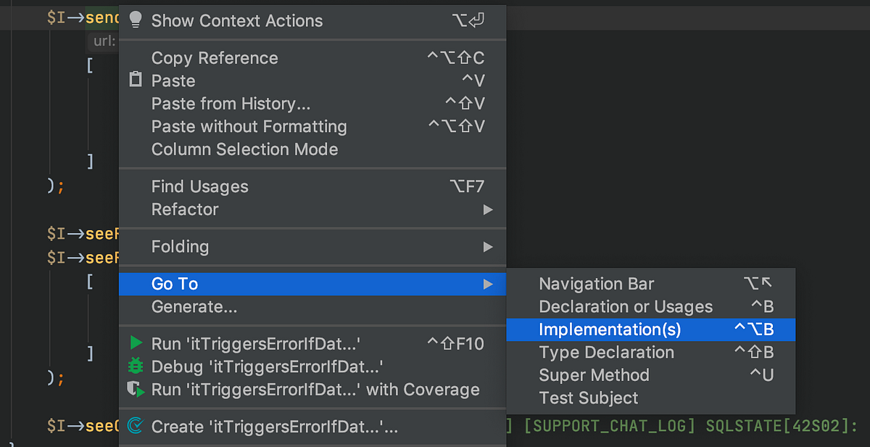Click the green Run triangle for itTriggersErrorIfDat test
The image size is (870, 447).
[x=135, y=343]
